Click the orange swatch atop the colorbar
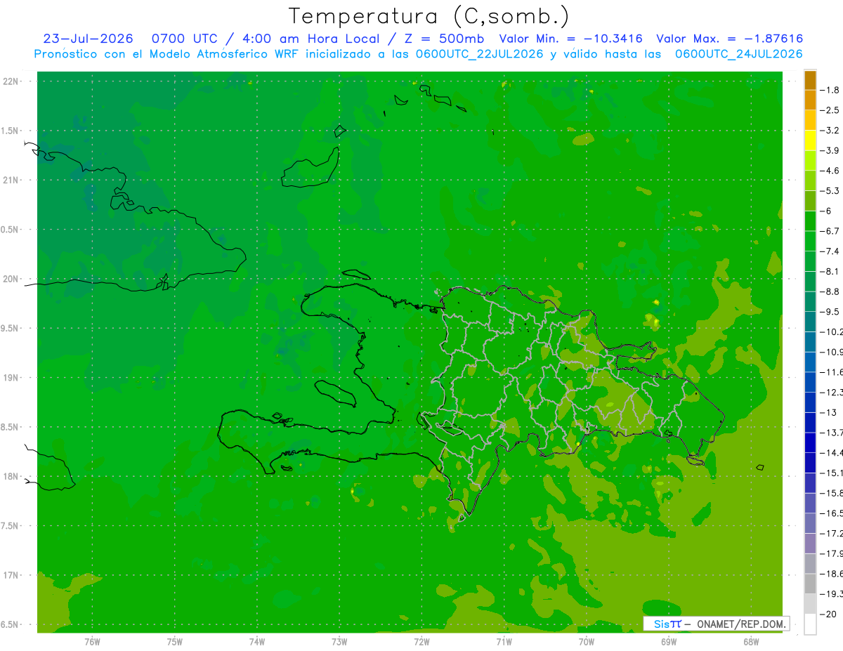The height and width of the screenshot is (651, 843). [x=810, y=80]
